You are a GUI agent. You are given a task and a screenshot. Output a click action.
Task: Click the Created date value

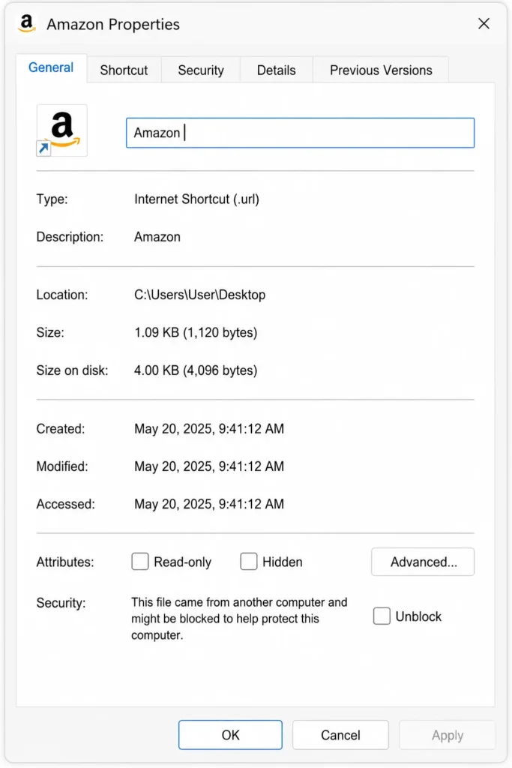pyautogui.click(x=209, y=428)
